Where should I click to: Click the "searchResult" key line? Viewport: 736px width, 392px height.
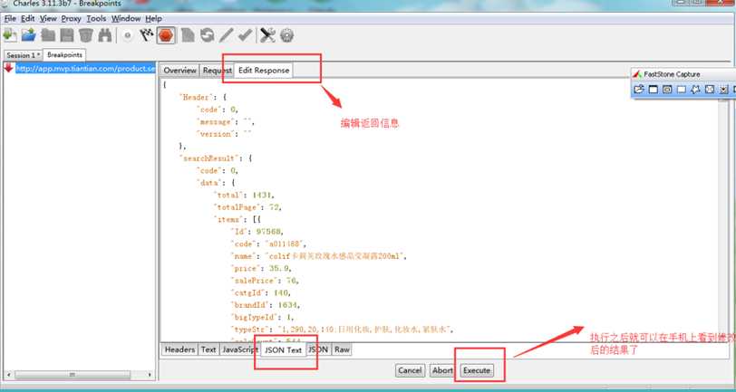216,158
